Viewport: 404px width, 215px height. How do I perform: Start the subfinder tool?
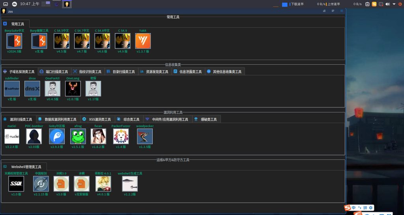[x=12, y=89]
